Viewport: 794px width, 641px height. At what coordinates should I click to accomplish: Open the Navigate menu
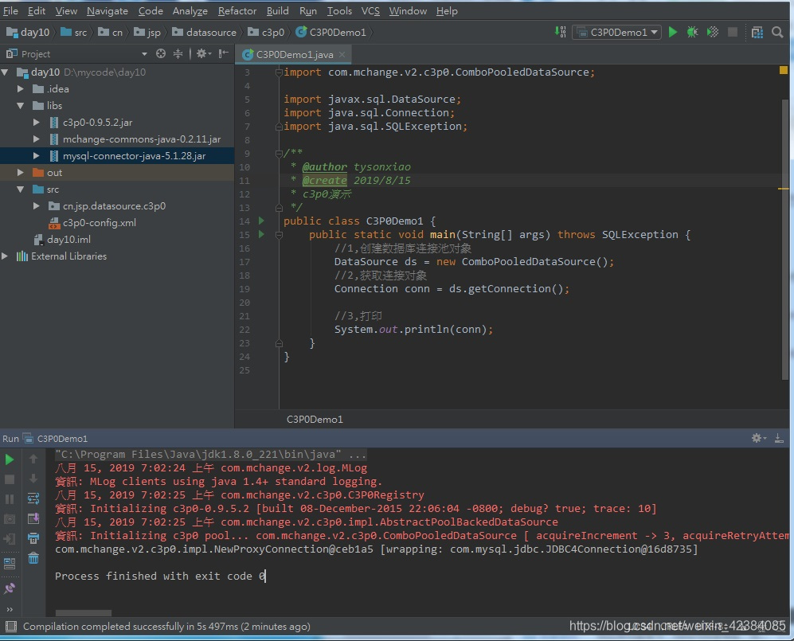pyautogui.click(x=108, y=10)
